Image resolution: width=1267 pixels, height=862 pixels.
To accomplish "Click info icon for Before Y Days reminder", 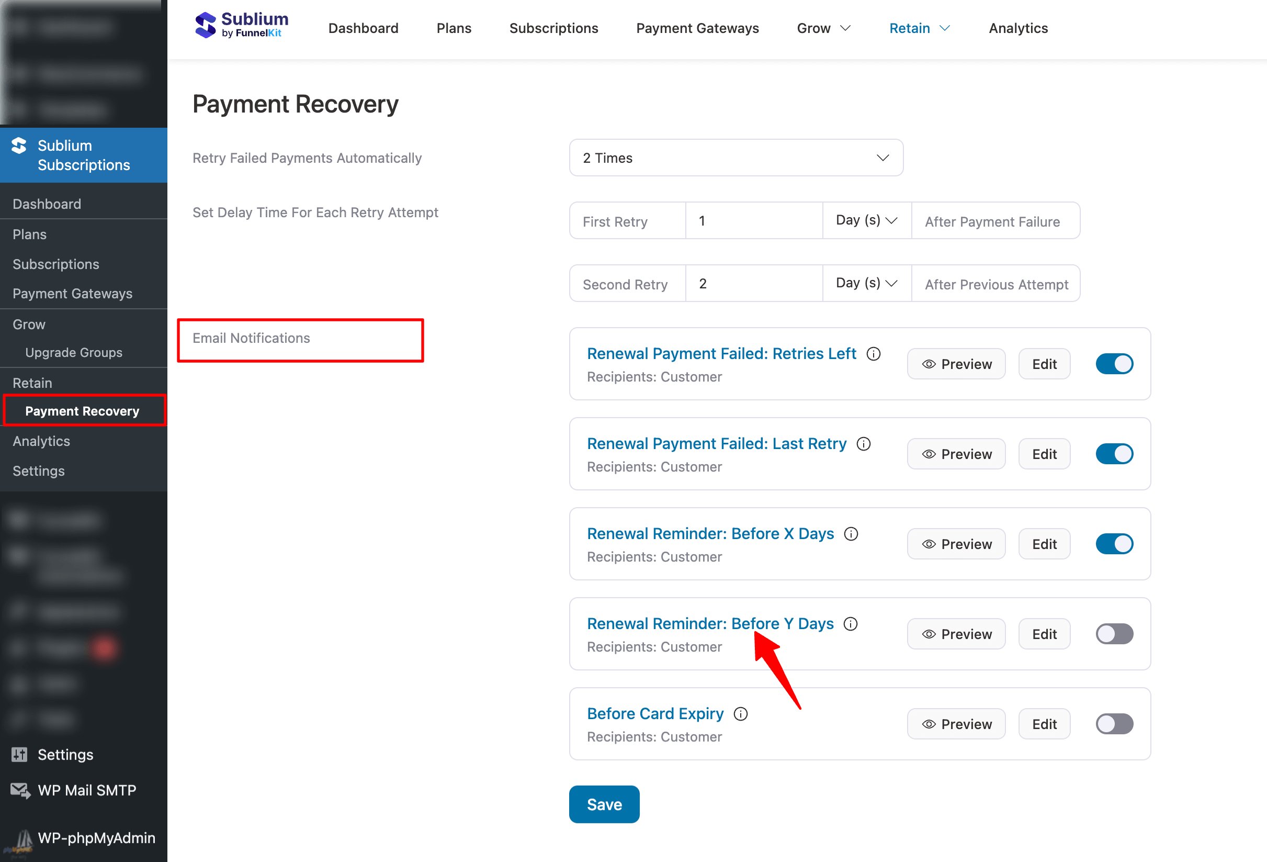I will pos(851,624).
